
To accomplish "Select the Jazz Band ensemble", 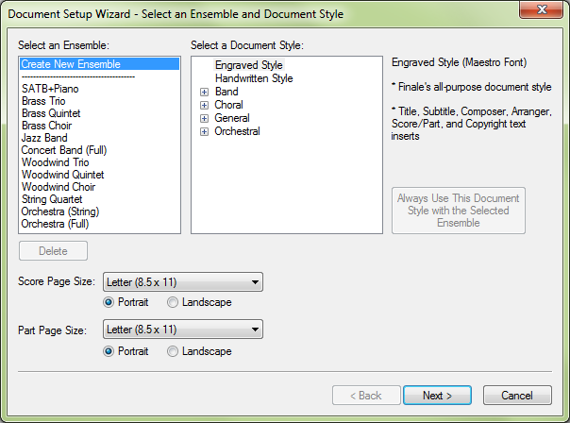I will pyautogui.click(x=45, y=139).
